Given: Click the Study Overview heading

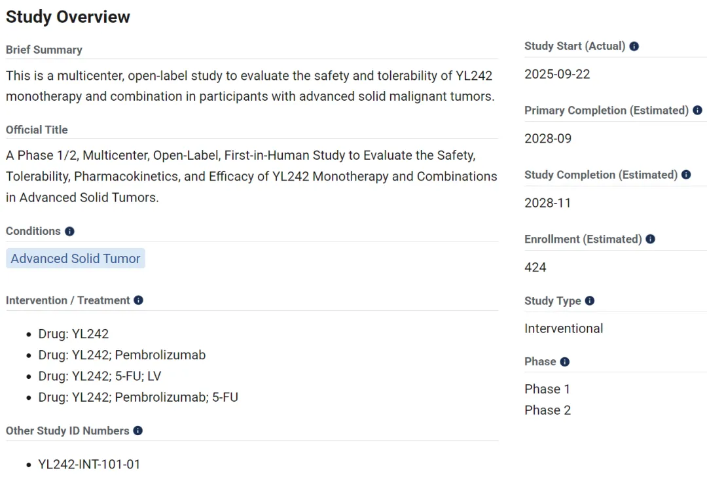Looking at the screenshot, I should click(68, 17).
